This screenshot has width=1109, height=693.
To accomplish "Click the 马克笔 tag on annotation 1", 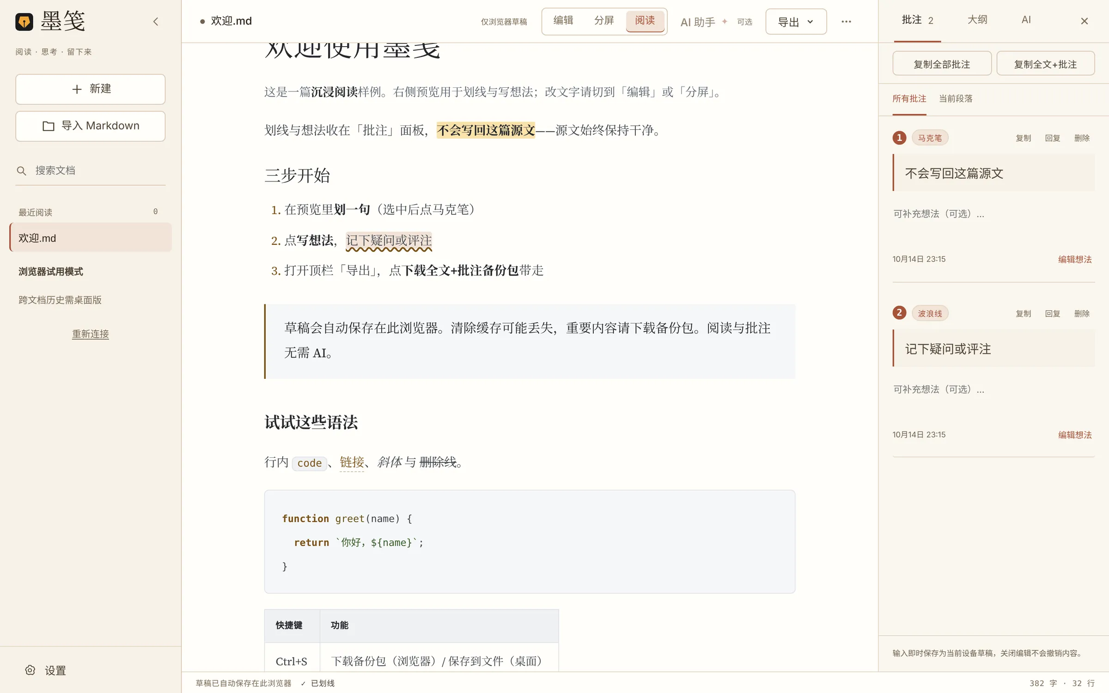I will point(930,138).
